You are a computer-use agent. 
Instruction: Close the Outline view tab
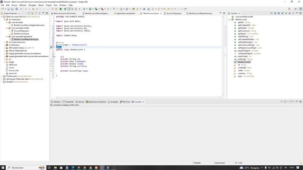[x=240, y=14]
